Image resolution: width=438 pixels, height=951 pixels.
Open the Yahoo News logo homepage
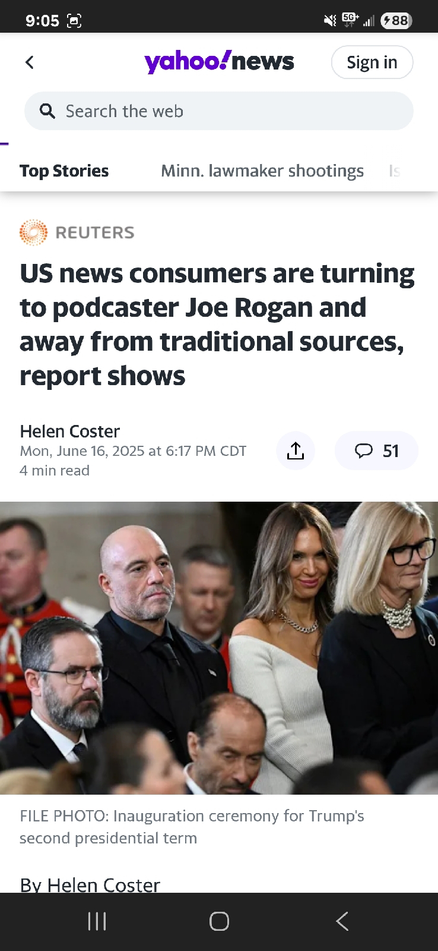pos(219,62)
